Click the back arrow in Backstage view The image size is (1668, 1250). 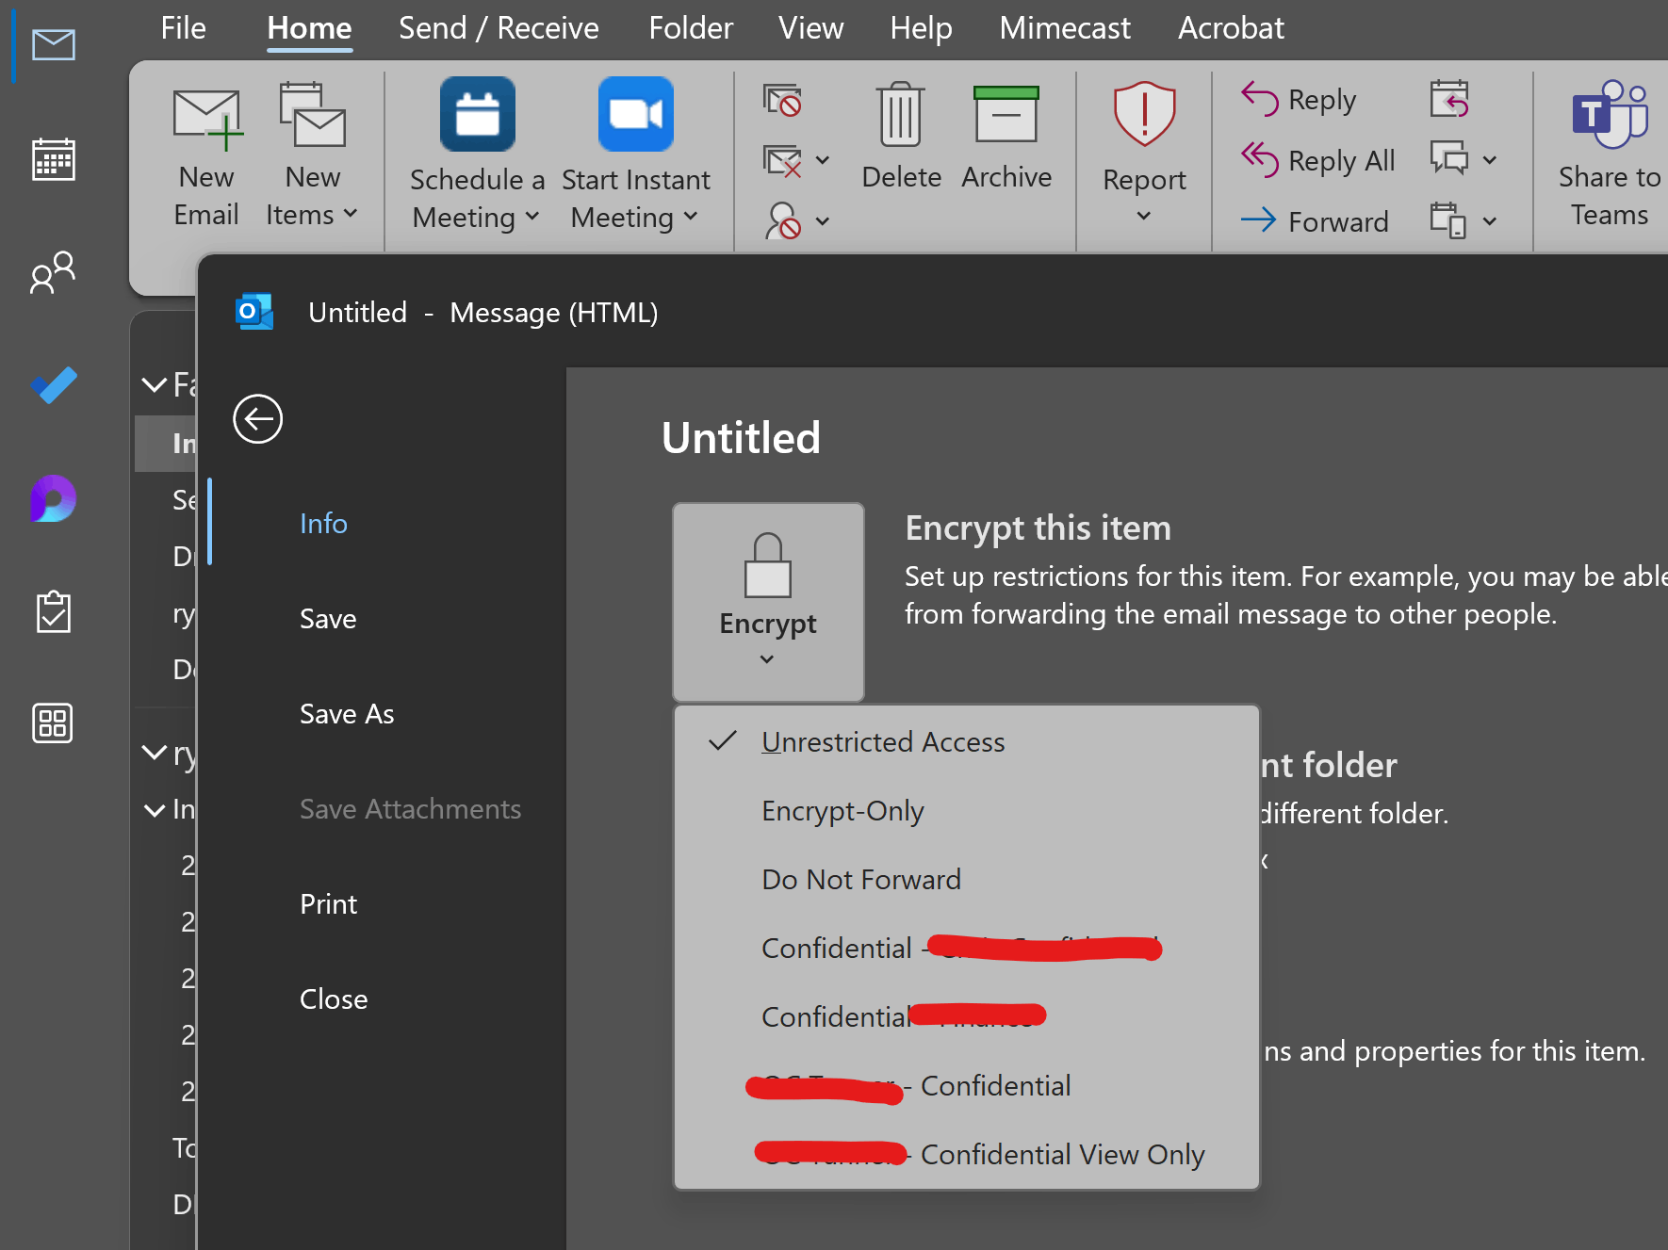tap(257, 418)
